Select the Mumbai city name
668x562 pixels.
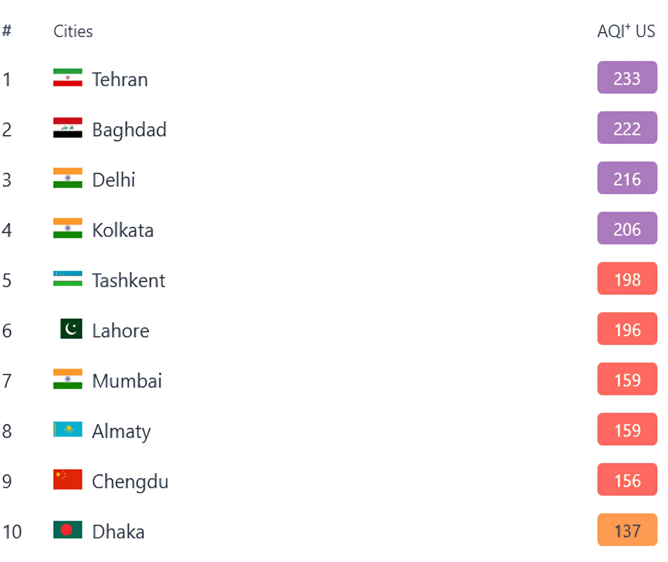127,381
